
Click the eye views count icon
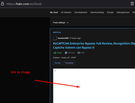coord(79,53)
